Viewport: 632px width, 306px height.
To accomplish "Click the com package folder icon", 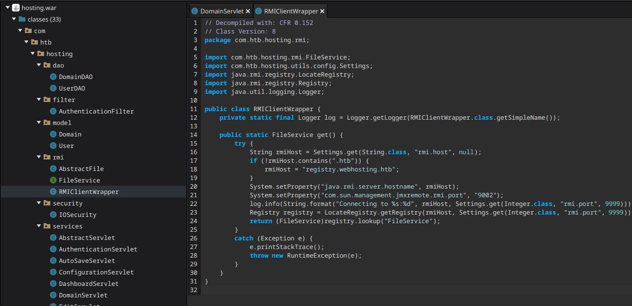I will (x=28, y=31).
